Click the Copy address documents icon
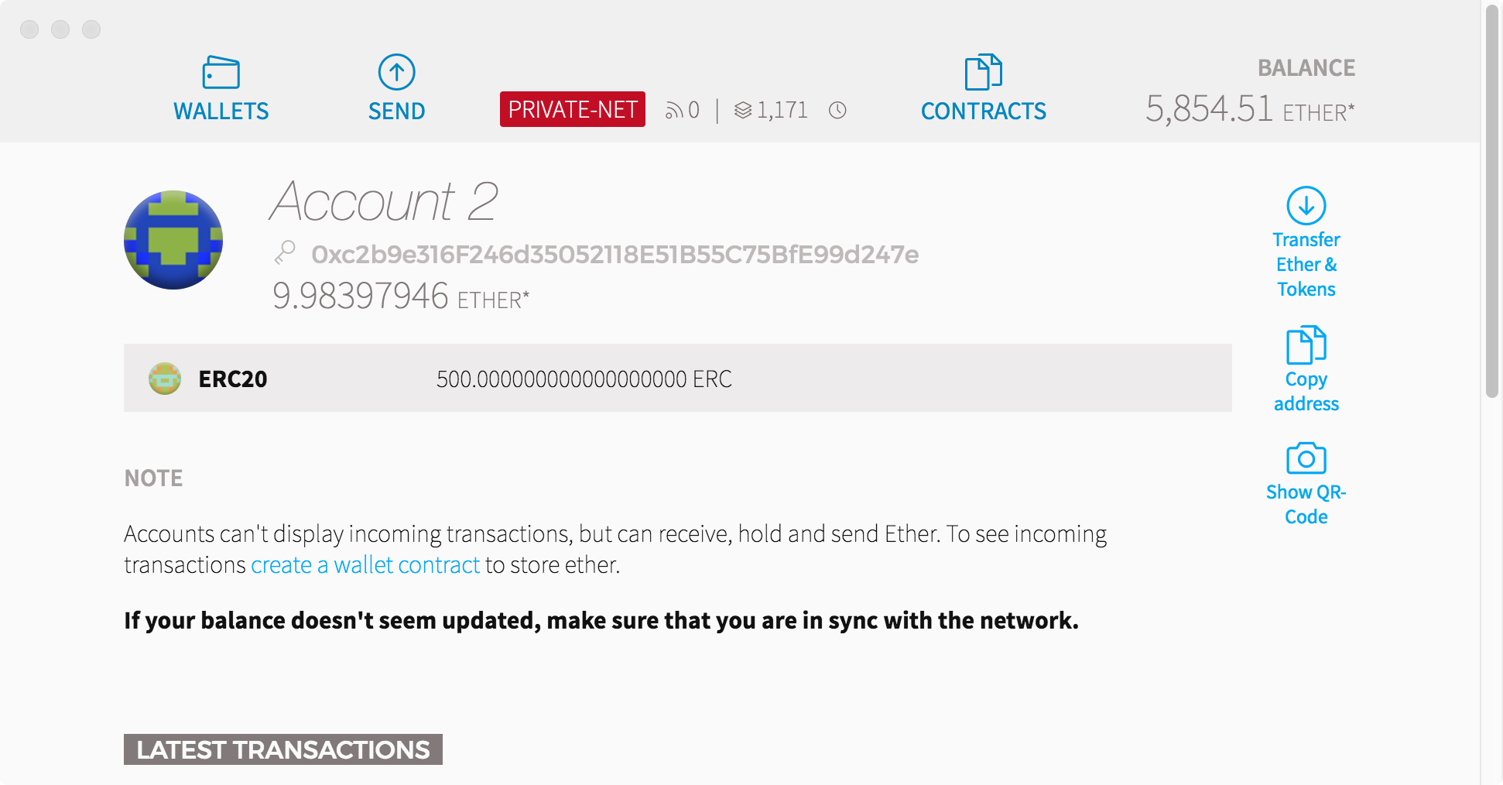Image resolution: width=1503 pixels, height=785 pixels. pos(1306,345)
